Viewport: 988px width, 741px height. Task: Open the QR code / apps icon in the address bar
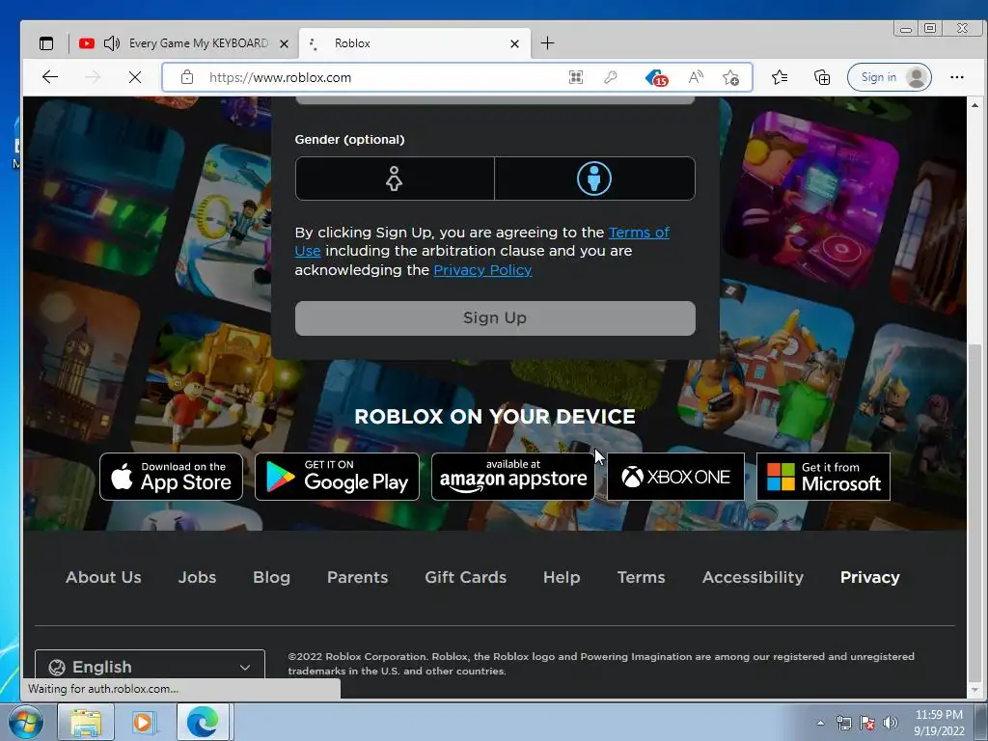coord(576,77)
